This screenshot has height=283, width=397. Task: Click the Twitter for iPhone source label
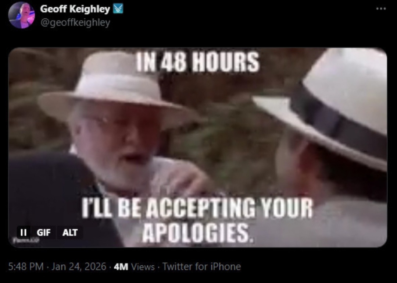201,266
